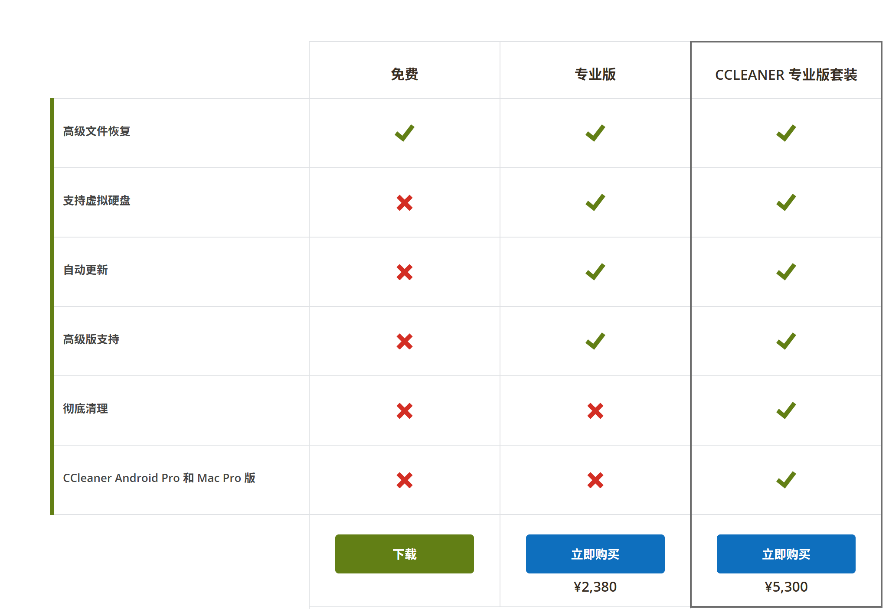Click 专业版套装 checkmark for Android Pro row
Viewport: 889px width, 609px height.
coord(786,480)
